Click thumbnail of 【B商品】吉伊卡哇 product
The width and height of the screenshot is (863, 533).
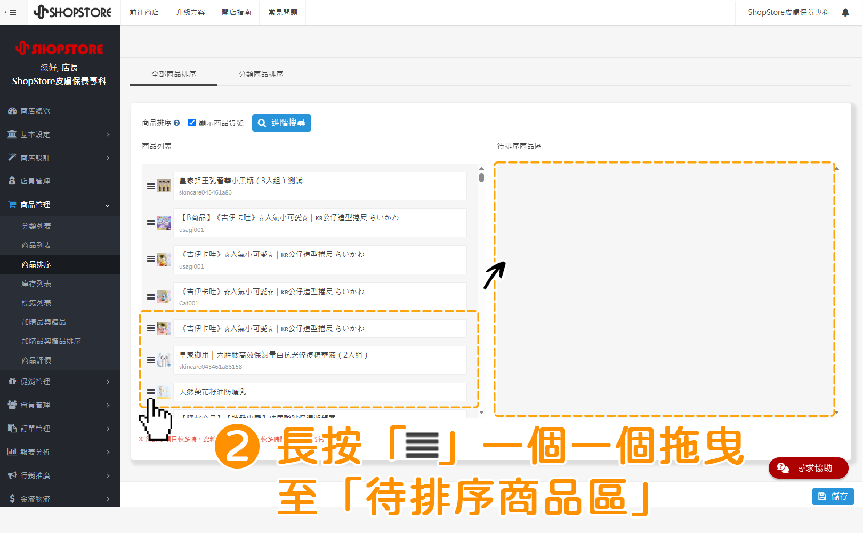pos(164,223)
